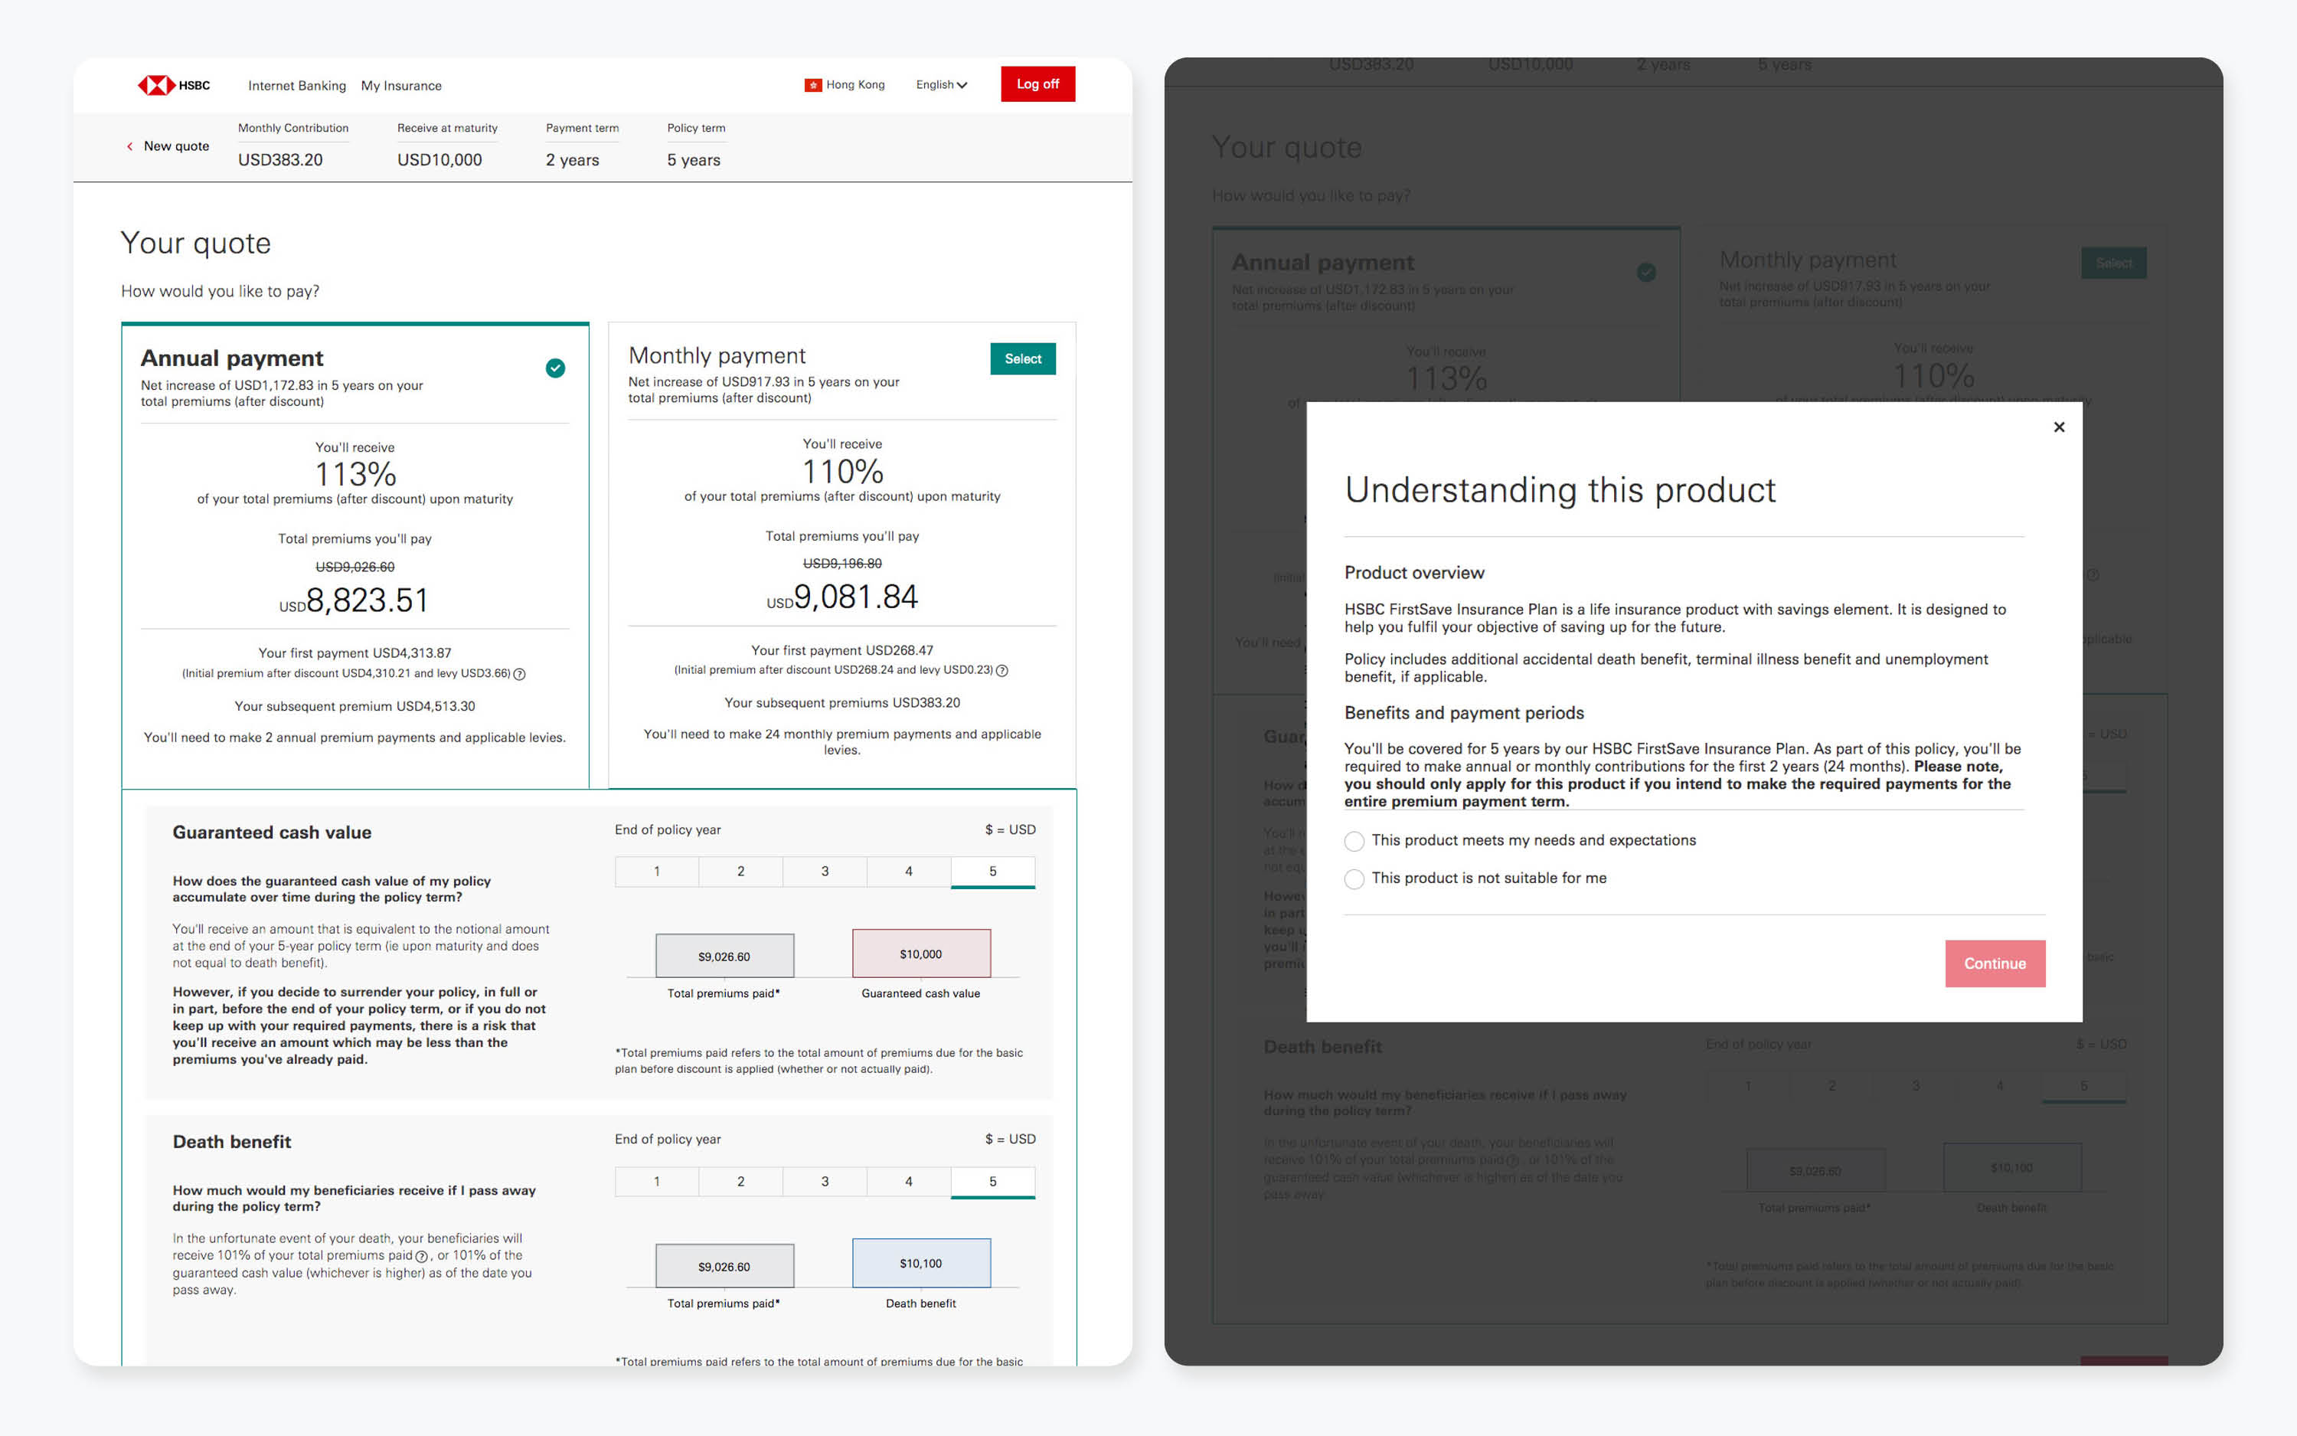Click the 'Monthly Contribution' label in the summary bar
2297x1436 pixels.
[293, 128]
